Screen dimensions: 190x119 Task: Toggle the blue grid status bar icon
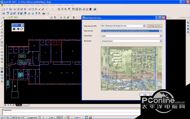pyautogui.click(x=87, y=118)
